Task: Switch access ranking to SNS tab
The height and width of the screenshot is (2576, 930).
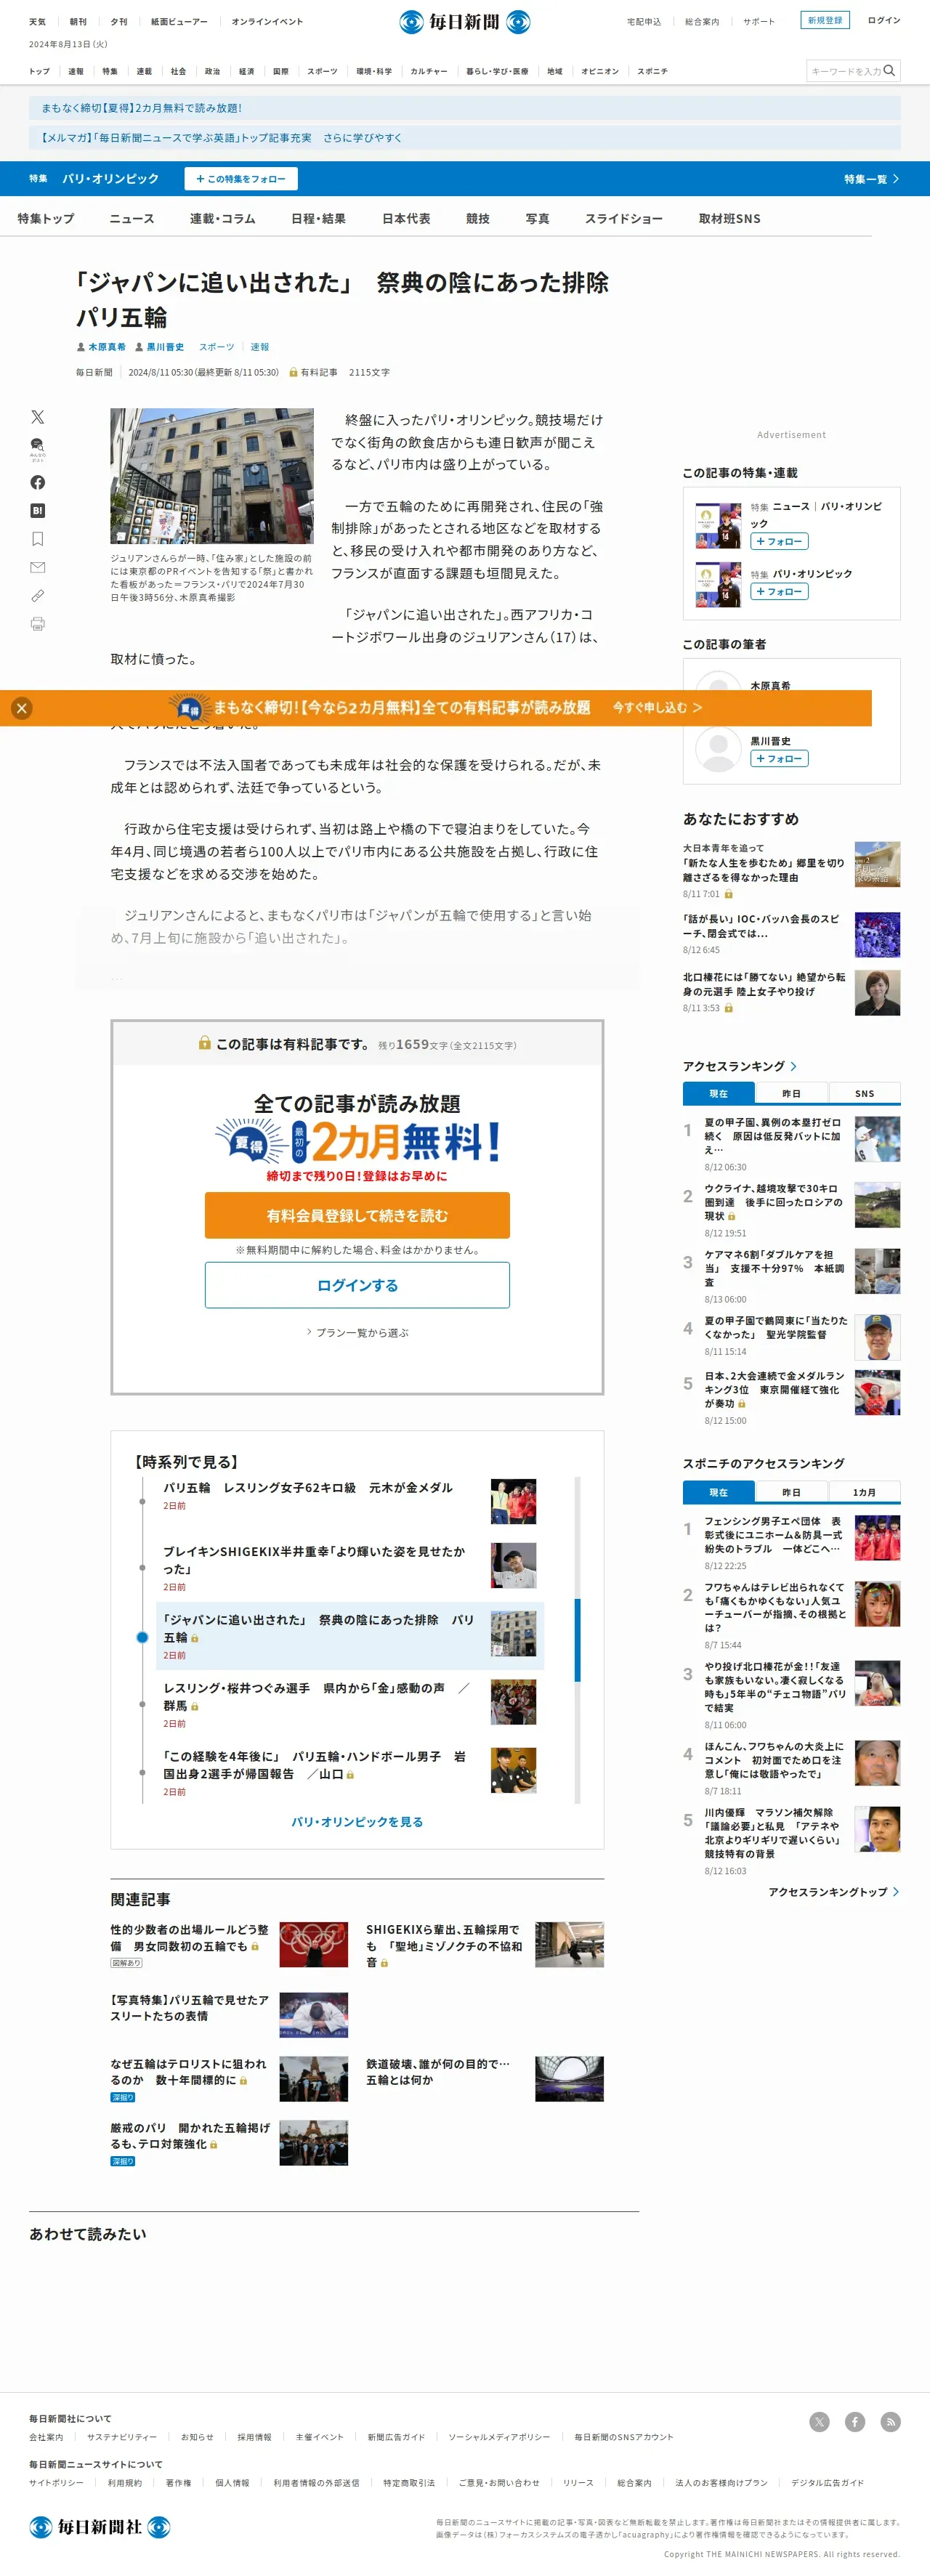Action: (864, 1093)
